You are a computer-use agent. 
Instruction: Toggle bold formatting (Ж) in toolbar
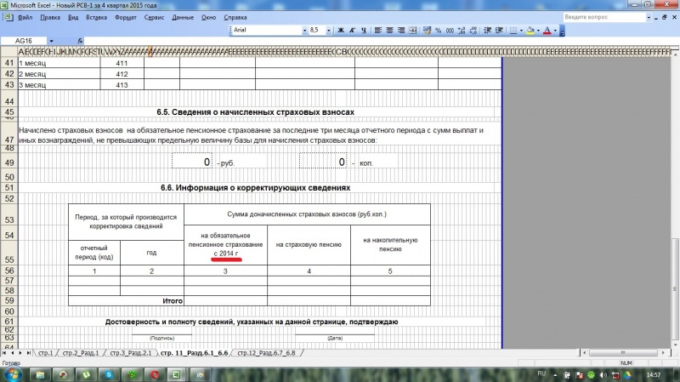(340, 31)
